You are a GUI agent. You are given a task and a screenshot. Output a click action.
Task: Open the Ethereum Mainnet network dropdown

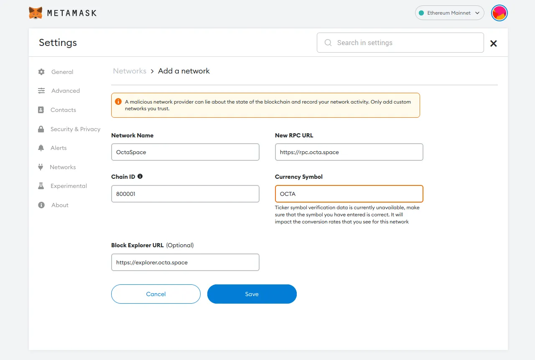pyautogui.click(x=449, y=13)
